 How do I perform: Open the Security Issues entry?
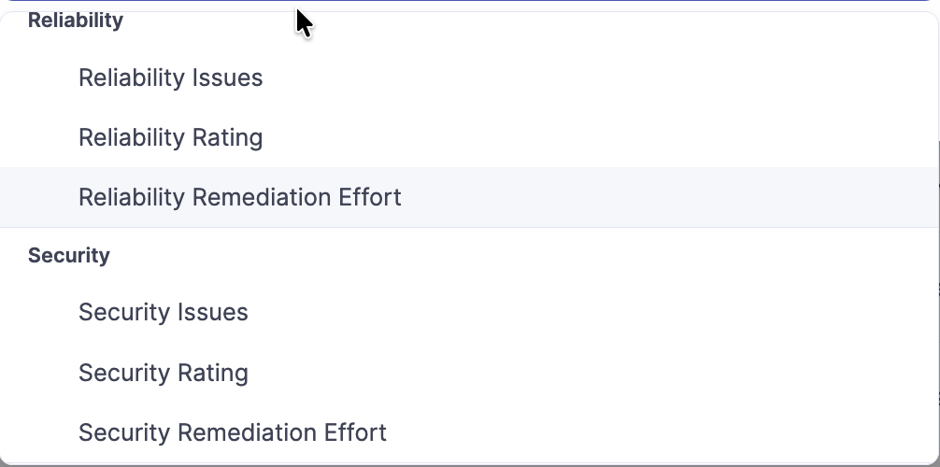click(164, 312)
